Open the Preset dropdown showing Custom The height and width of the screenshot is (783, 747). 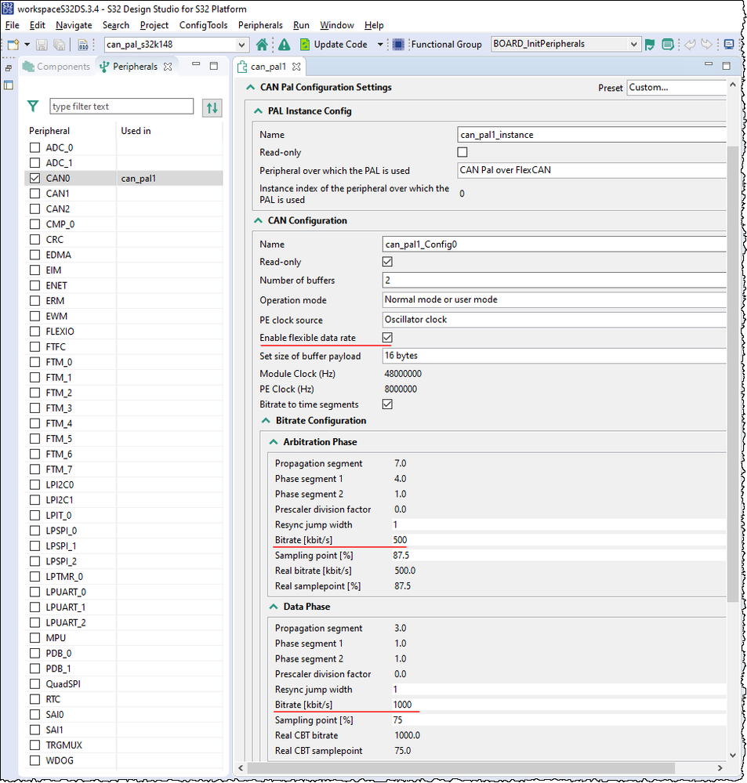pyautogui.click(x=676, y=87)
